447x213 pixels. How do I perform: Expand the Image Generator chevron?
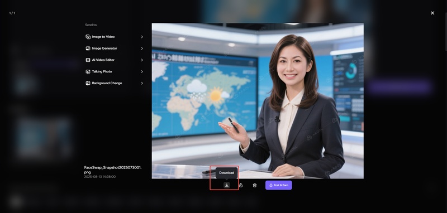point(142,49)
